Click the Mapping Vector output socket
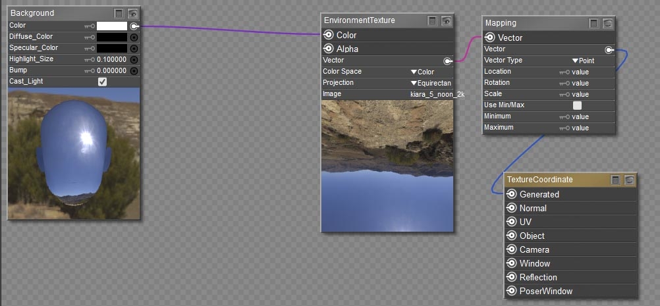Screen dimensions: 660x306 (x=489, y=38)
